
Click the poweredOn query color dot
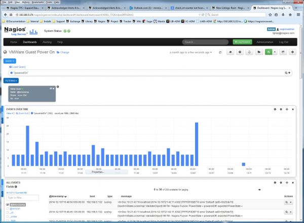(10, 72)
